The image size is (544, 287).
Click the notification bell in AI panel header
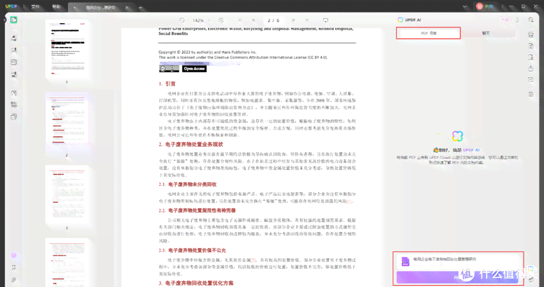517,20
